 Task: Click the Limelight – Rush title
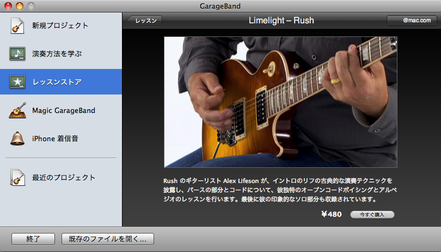coord(281,21)
